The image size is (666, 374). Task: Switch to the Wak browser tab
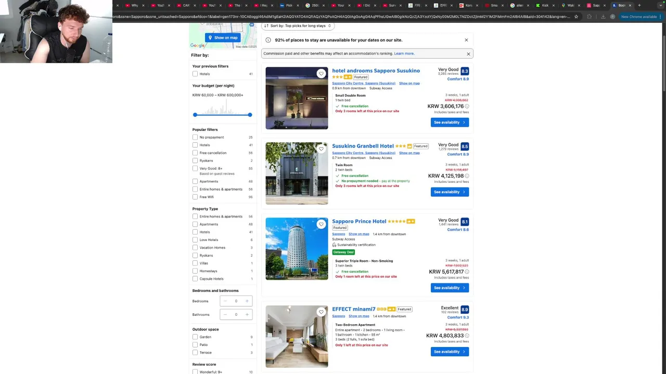pos(571,5)
